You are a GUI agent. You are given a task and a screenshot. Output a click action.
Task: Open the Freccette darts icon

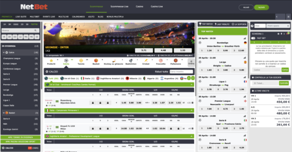(161, 60)
